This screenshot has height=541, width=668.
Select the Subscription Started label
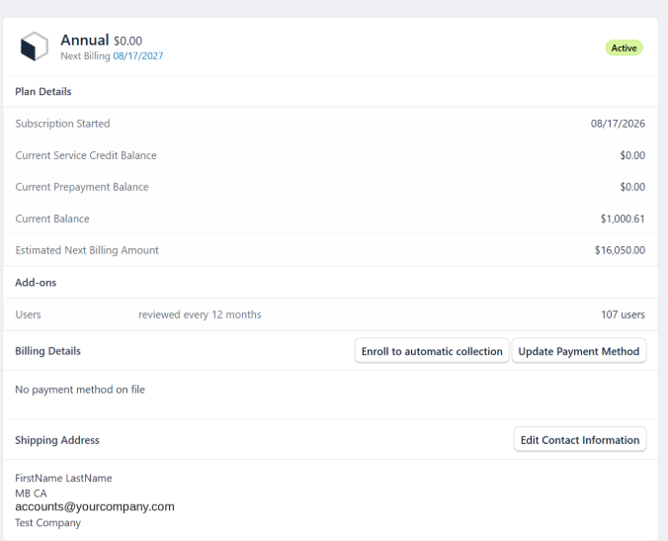62,124
